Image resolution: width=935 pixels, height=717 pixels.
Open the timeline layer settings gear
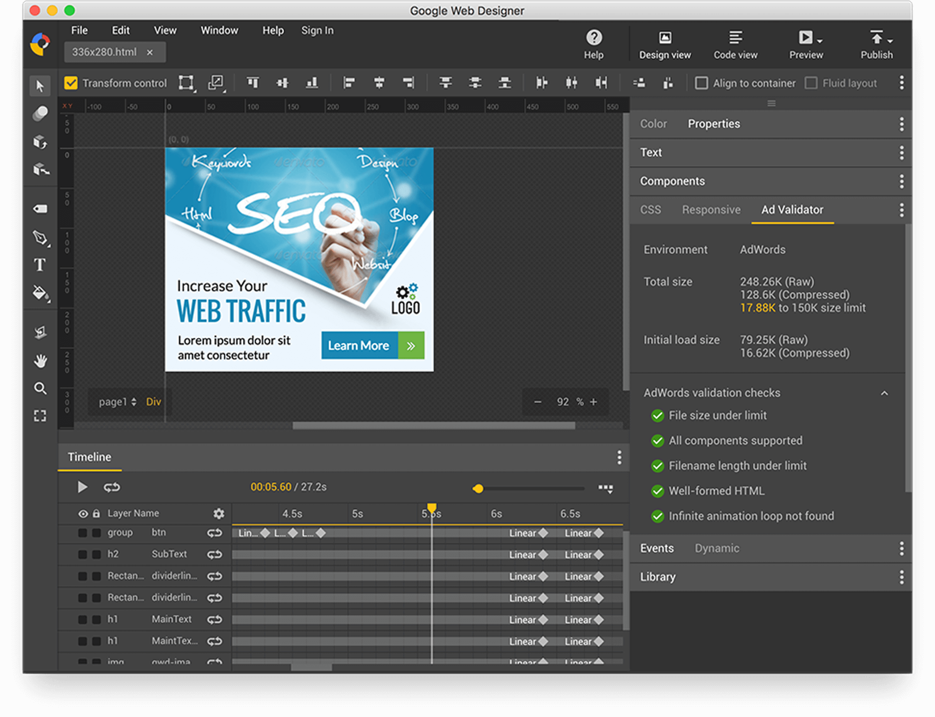pyautogui.click(x=219, y=514)
